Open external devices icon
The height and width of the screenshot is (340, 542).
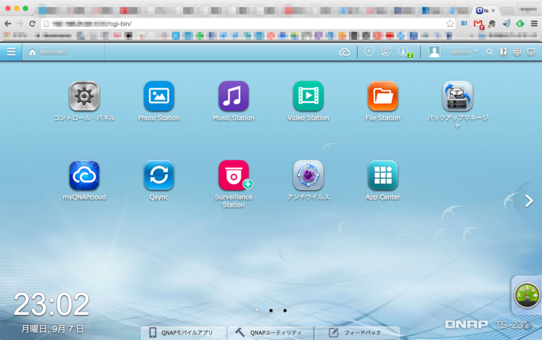[386, 52]
